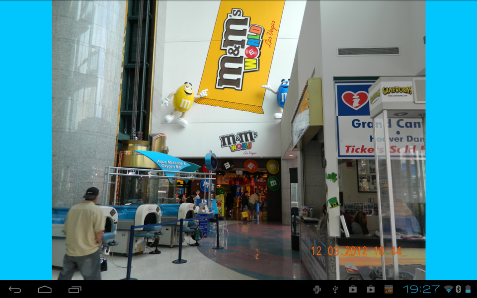Tap the Android Back navigation arrow
Viewport: 477px width, 298px height.
pos(15,290)
